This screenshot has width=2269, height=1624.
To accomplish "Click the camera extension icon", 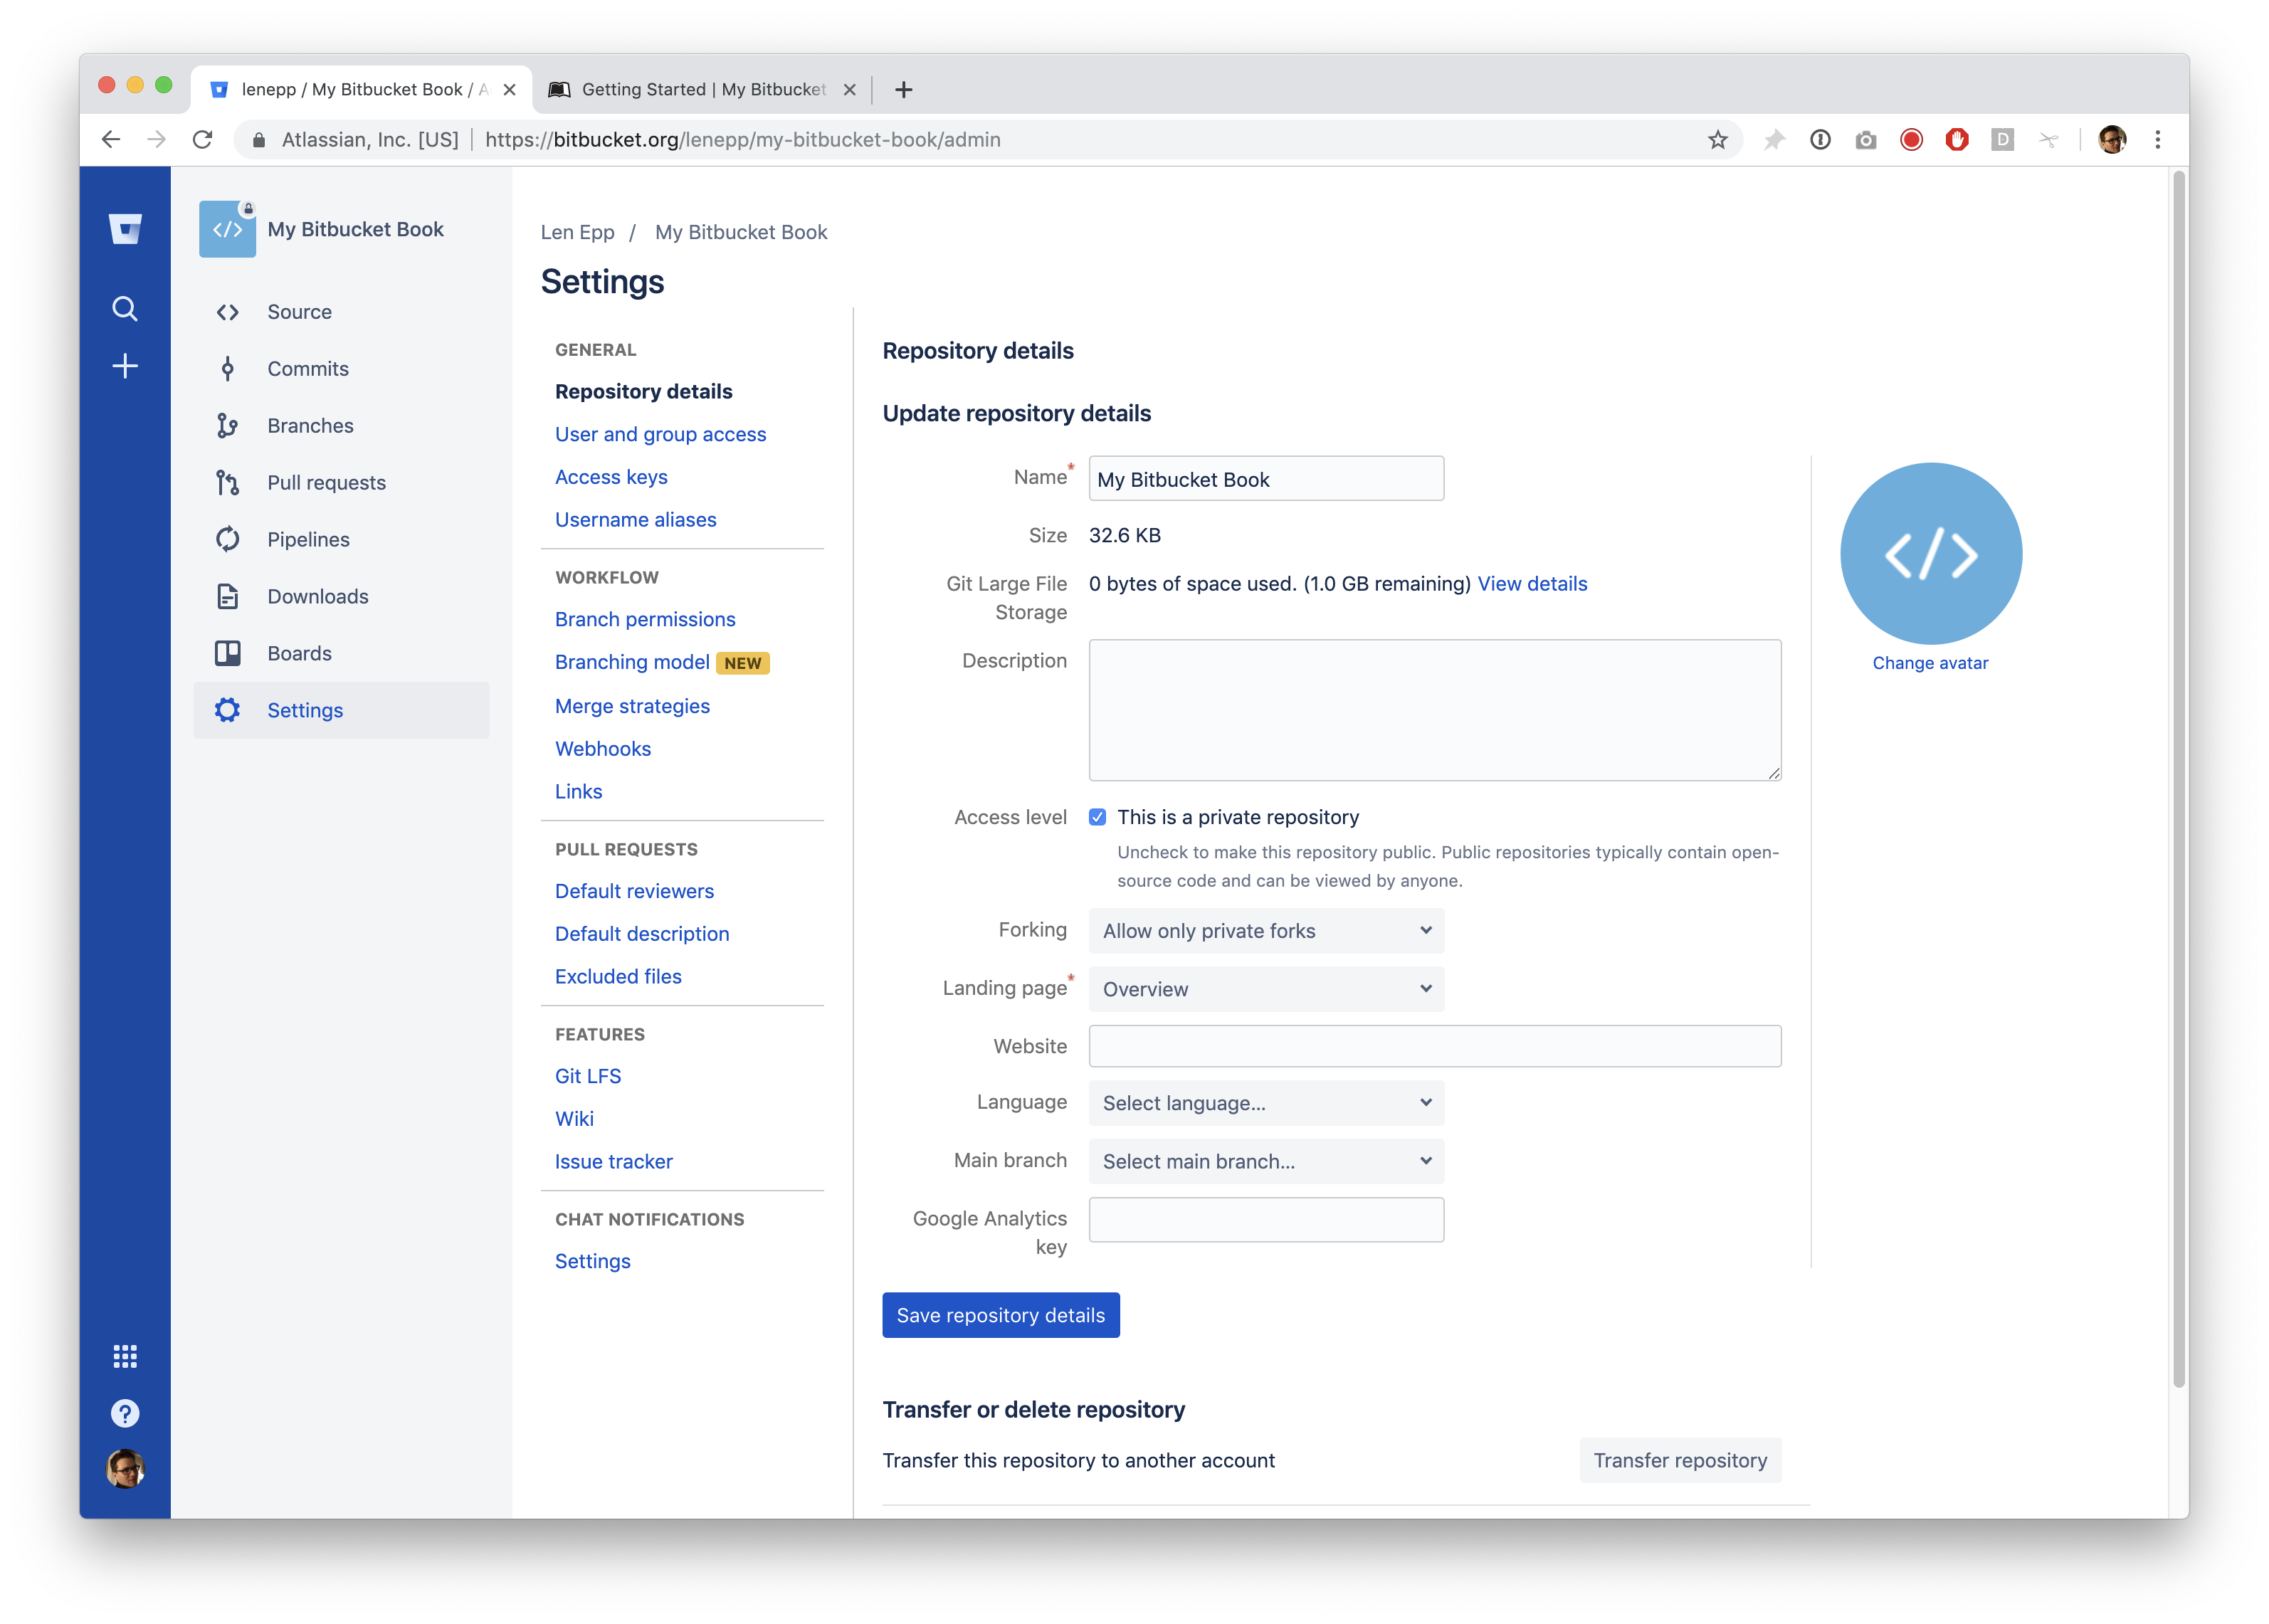I will pos(1866,140).
